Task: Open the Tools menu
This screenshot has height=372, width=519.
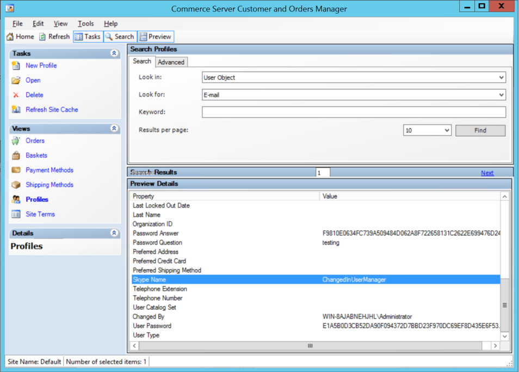Action: pyautogui.click(x=85, y=23)
